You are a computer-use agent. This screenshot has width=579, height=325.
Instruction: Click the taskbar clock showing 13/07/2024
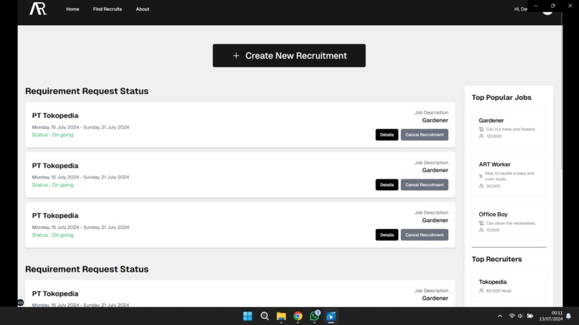pos(551,316)
